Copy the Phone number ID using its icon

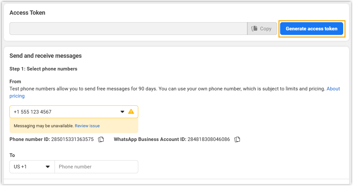pos(101,139)
